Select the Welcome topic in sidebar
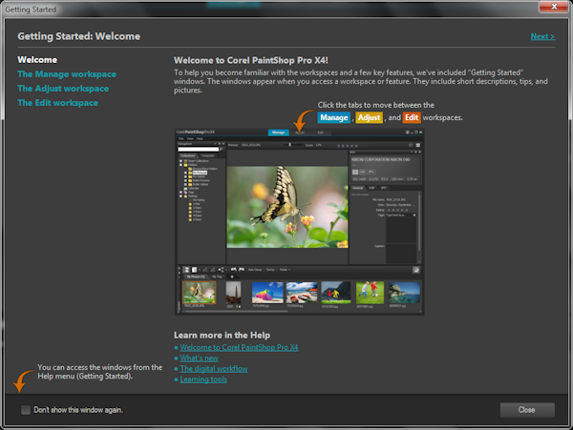 [37, 59]
